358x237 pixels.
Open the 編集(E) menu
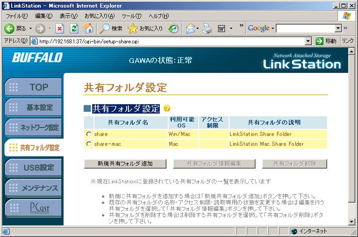pos(43,16)
